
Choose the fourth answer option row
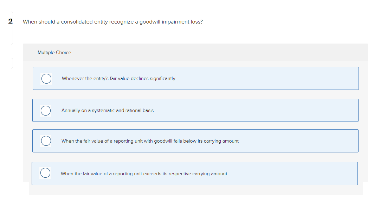point(195,173)
